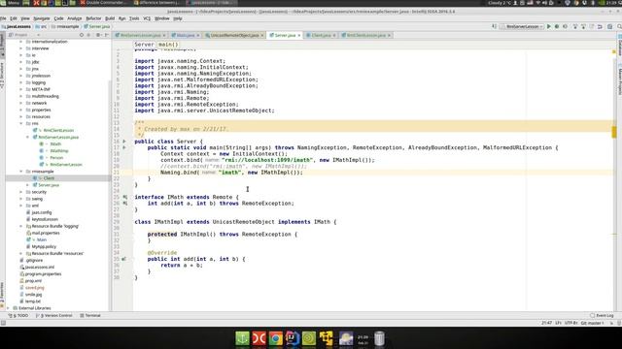The image size is (622, 349).
Task: Click the implemented-interface gutter icon beside IMath
Action: [x=125, y=197]
